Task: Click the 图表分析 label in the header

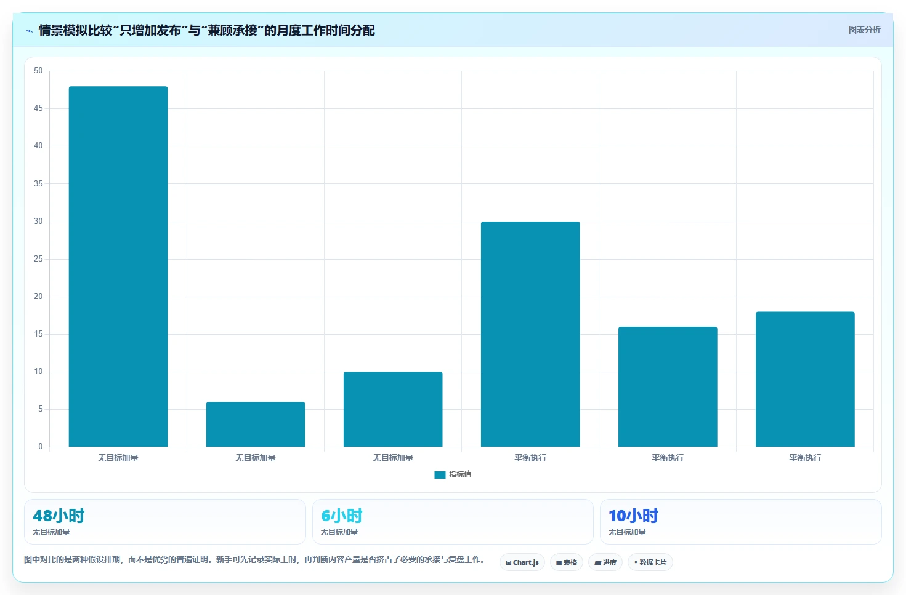Action: 864,30
